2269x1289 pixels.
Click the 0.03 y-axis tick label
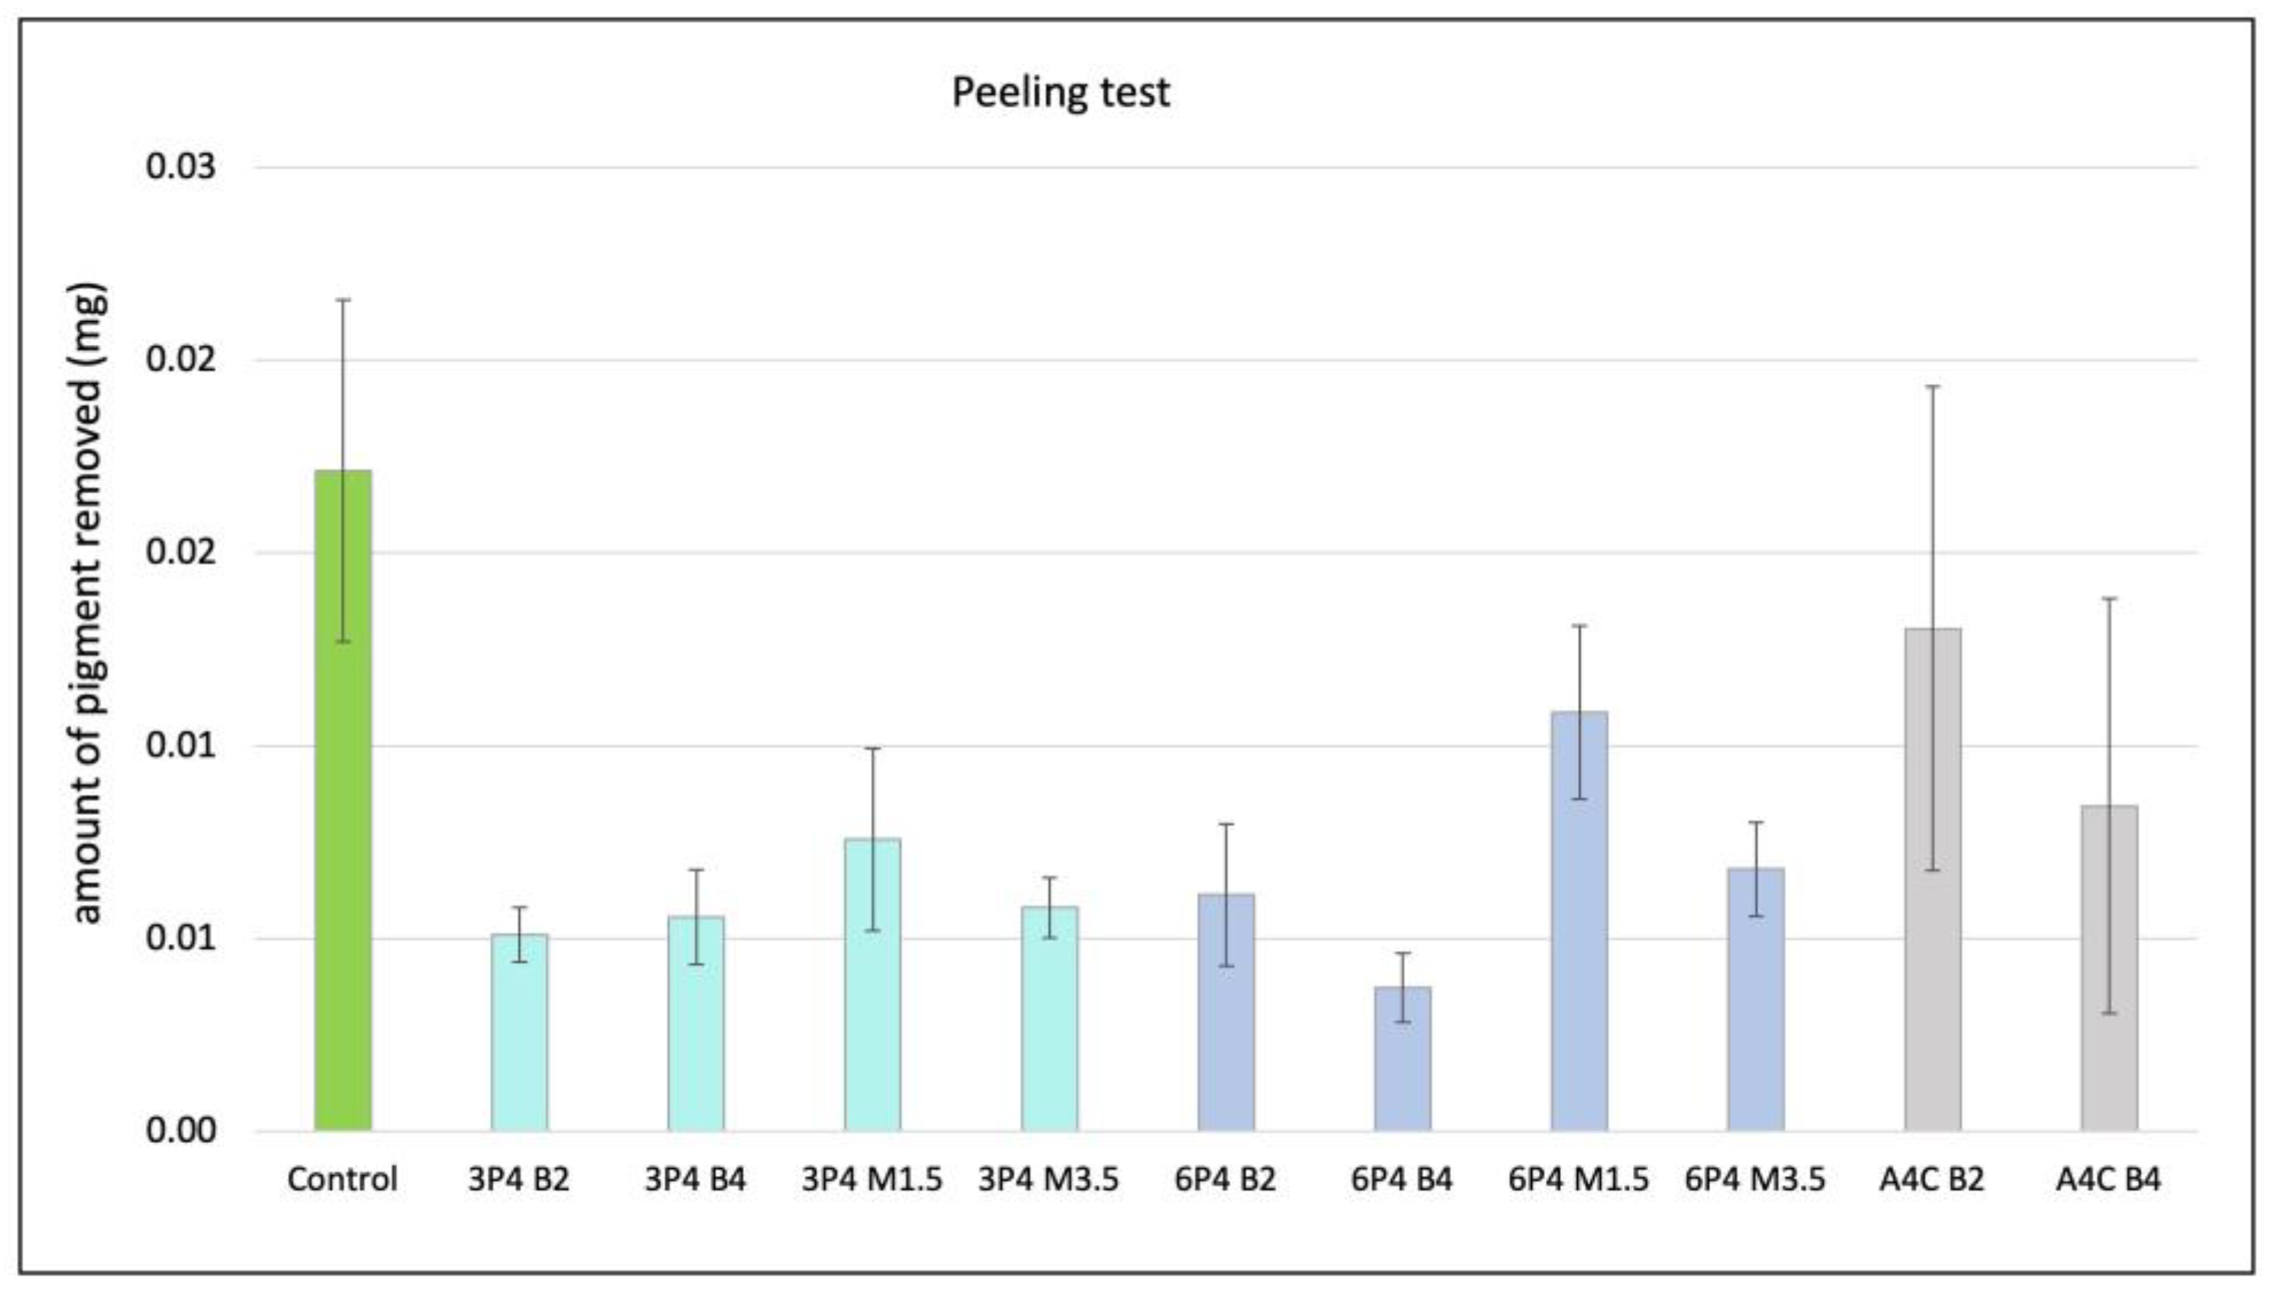(180, 167)
